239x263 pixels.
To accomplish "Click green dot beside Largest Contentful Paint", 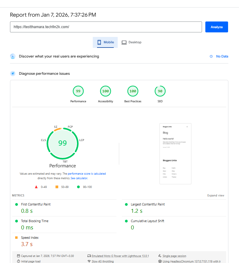I will pos(126,205).
